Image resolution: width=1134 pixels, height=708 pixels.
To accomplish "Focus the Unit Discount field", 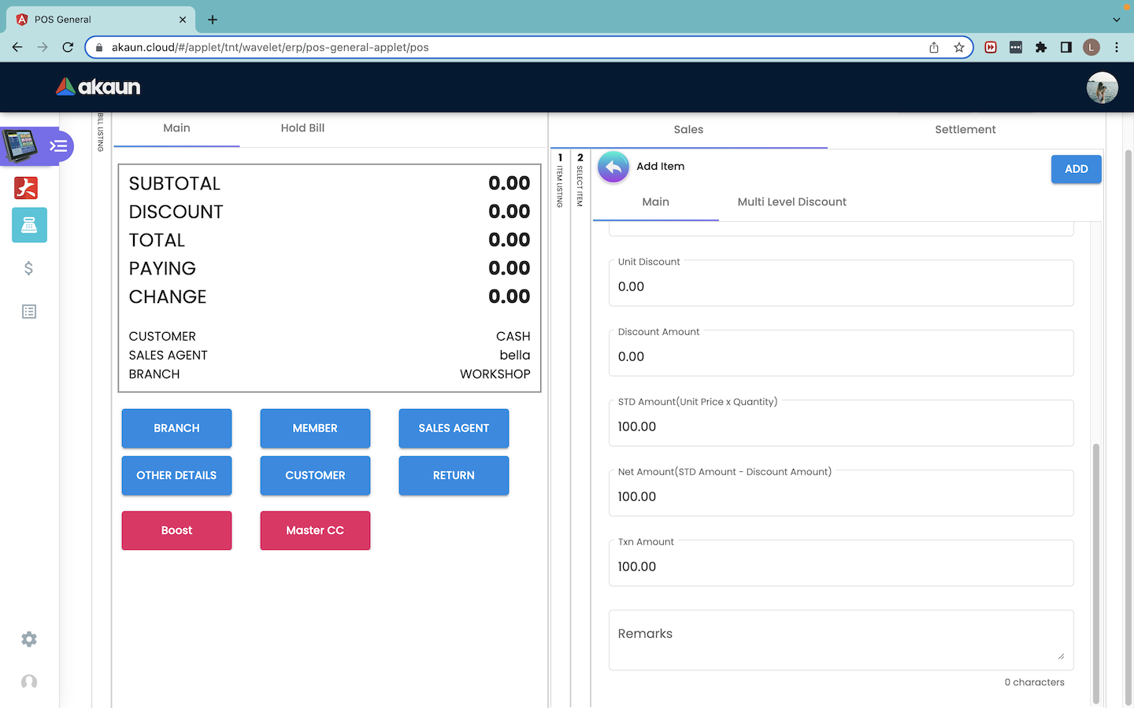I will [x=841, y=283].
